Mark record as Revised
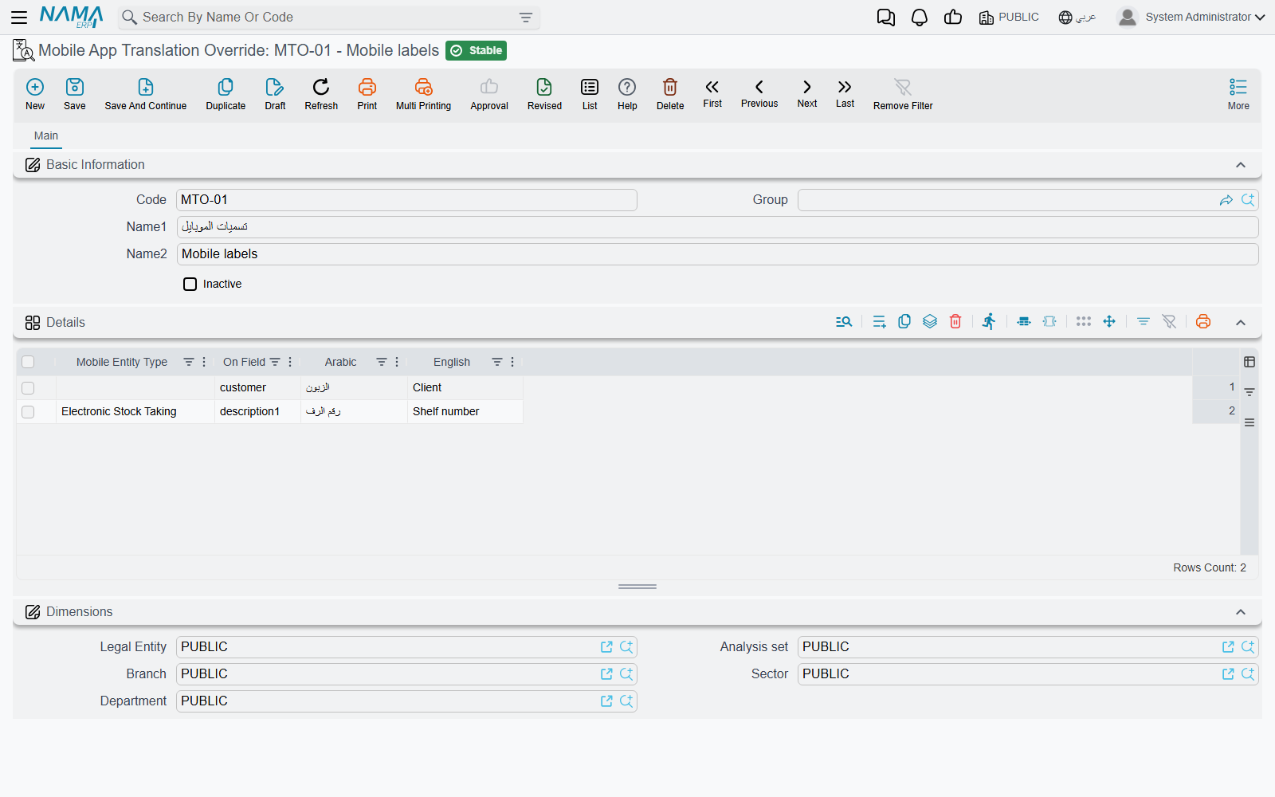The width and height of the screenshot is (1275, 797). pos(544,94)
